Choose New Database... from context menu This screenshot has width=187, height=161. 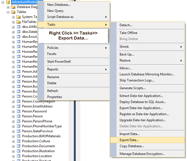point(73,5)
